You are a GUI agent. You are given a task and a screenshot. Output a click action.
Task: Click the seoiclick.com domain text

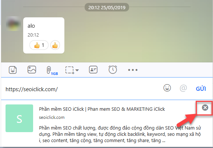52,117
